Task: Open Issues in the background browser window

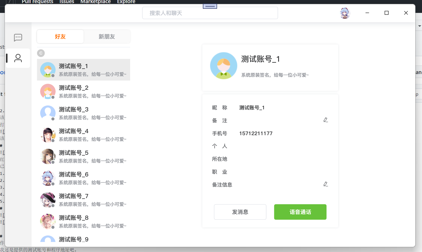Action: (x=67, y=2)
